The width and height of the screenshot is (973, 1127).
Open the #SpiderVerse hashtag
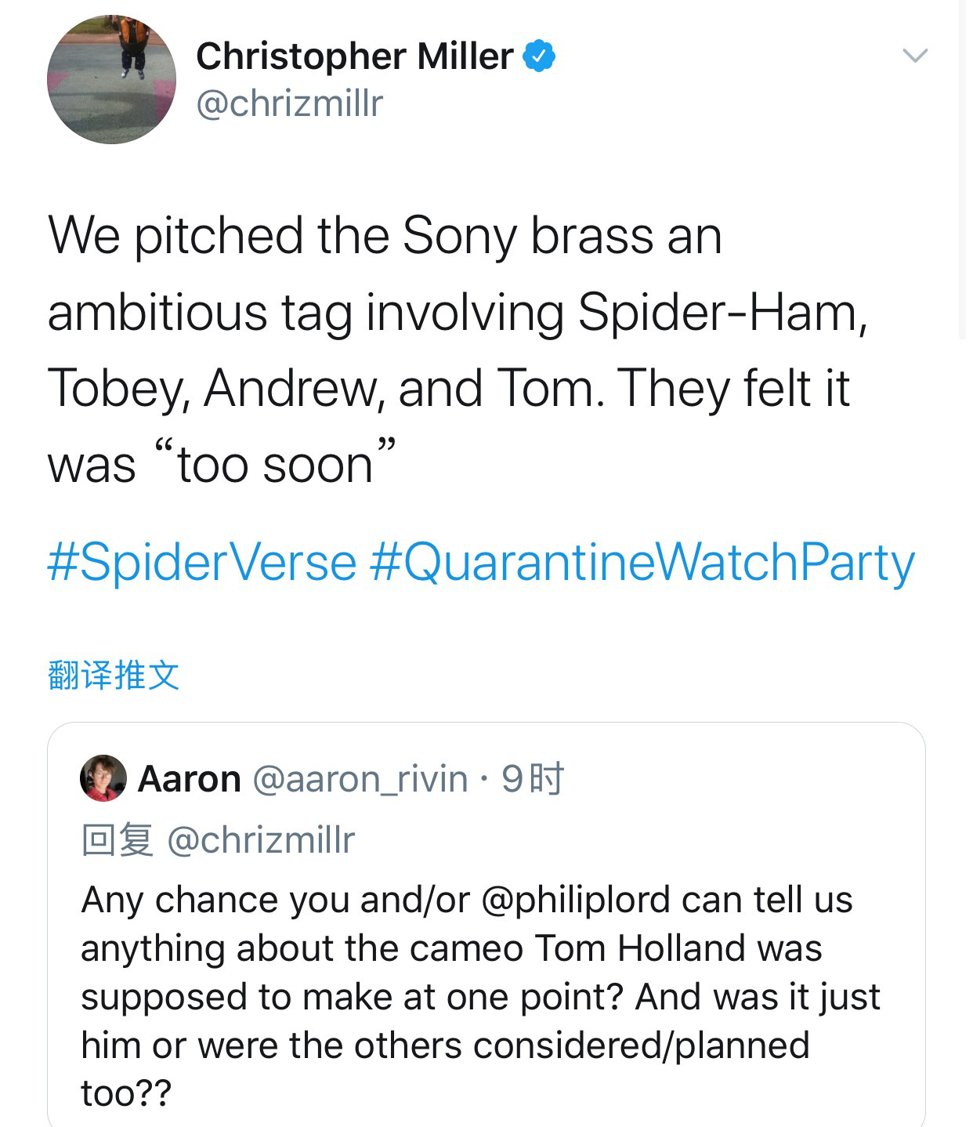201,563
